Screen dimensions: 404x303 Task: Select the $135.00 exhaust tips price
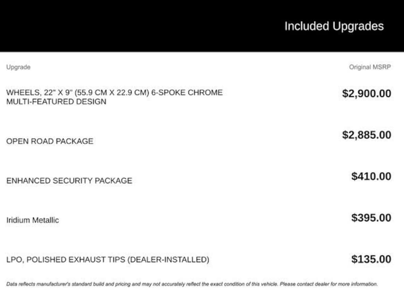[371, 259]
